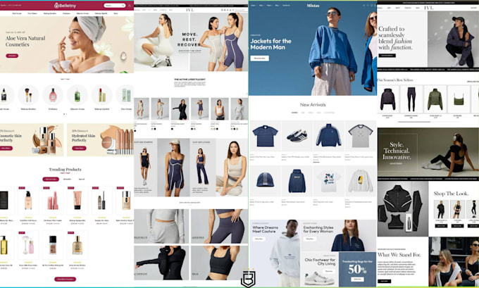Open the navy track jacket product

point(329,136)
